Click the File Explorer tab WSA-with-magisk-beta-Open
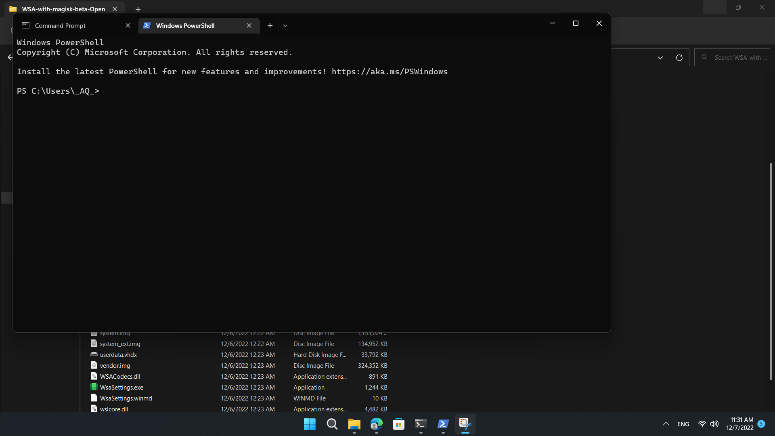Viewport: 775px width, 436px height. point(64,9)
